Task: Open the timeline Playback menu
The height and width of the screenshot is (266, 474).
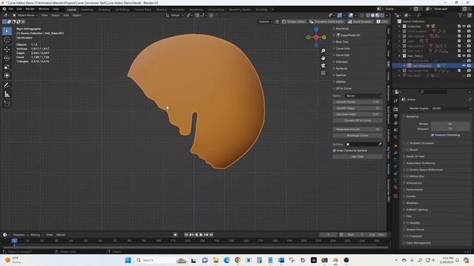Action: [20, 235]
